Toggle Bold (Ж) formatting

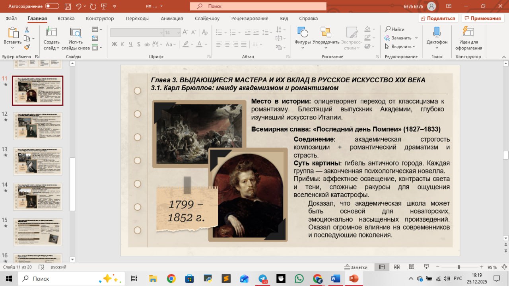click(x=114, y=44)
